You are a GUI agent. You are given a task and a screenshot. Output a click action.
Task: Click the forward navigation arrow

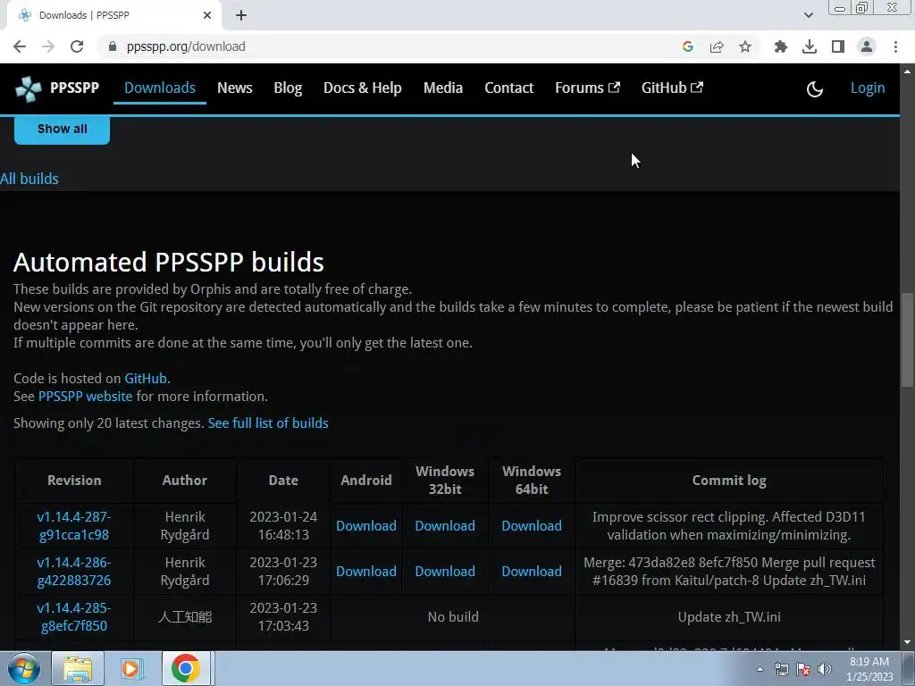tap(48, 46)
